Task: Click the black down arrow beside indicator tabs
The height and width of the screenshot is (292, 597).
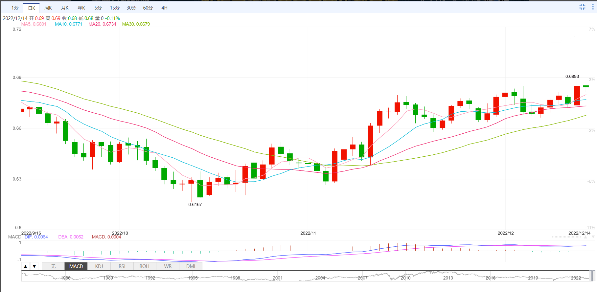Action: 34,266
